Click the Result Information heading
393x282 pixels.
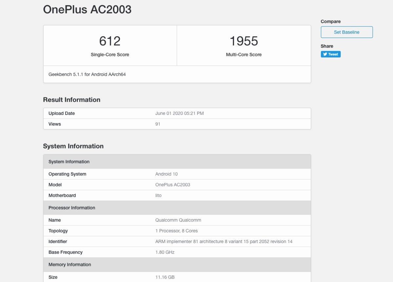click(x=72, y=100)
